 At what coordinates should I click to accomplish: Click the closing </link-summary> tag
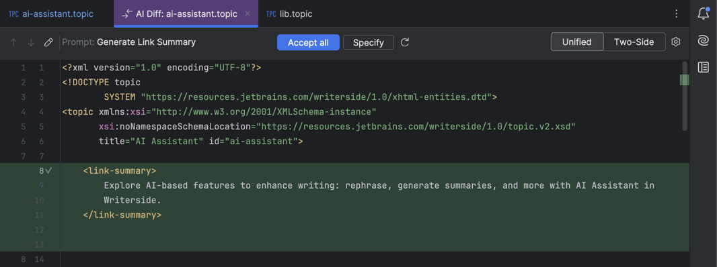point(122,215)
